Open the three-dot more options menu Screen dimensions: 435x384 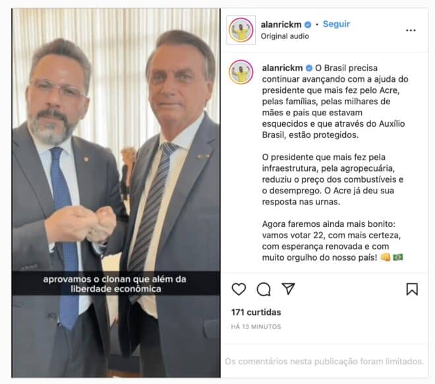[x=411, y=30]
